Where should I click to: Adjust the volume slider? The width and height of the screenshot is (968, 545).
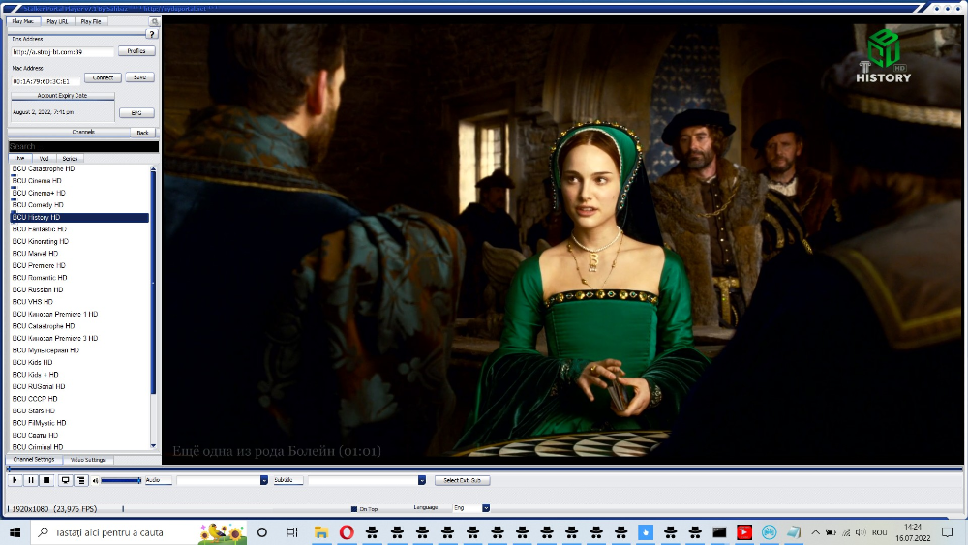(121, 480)
